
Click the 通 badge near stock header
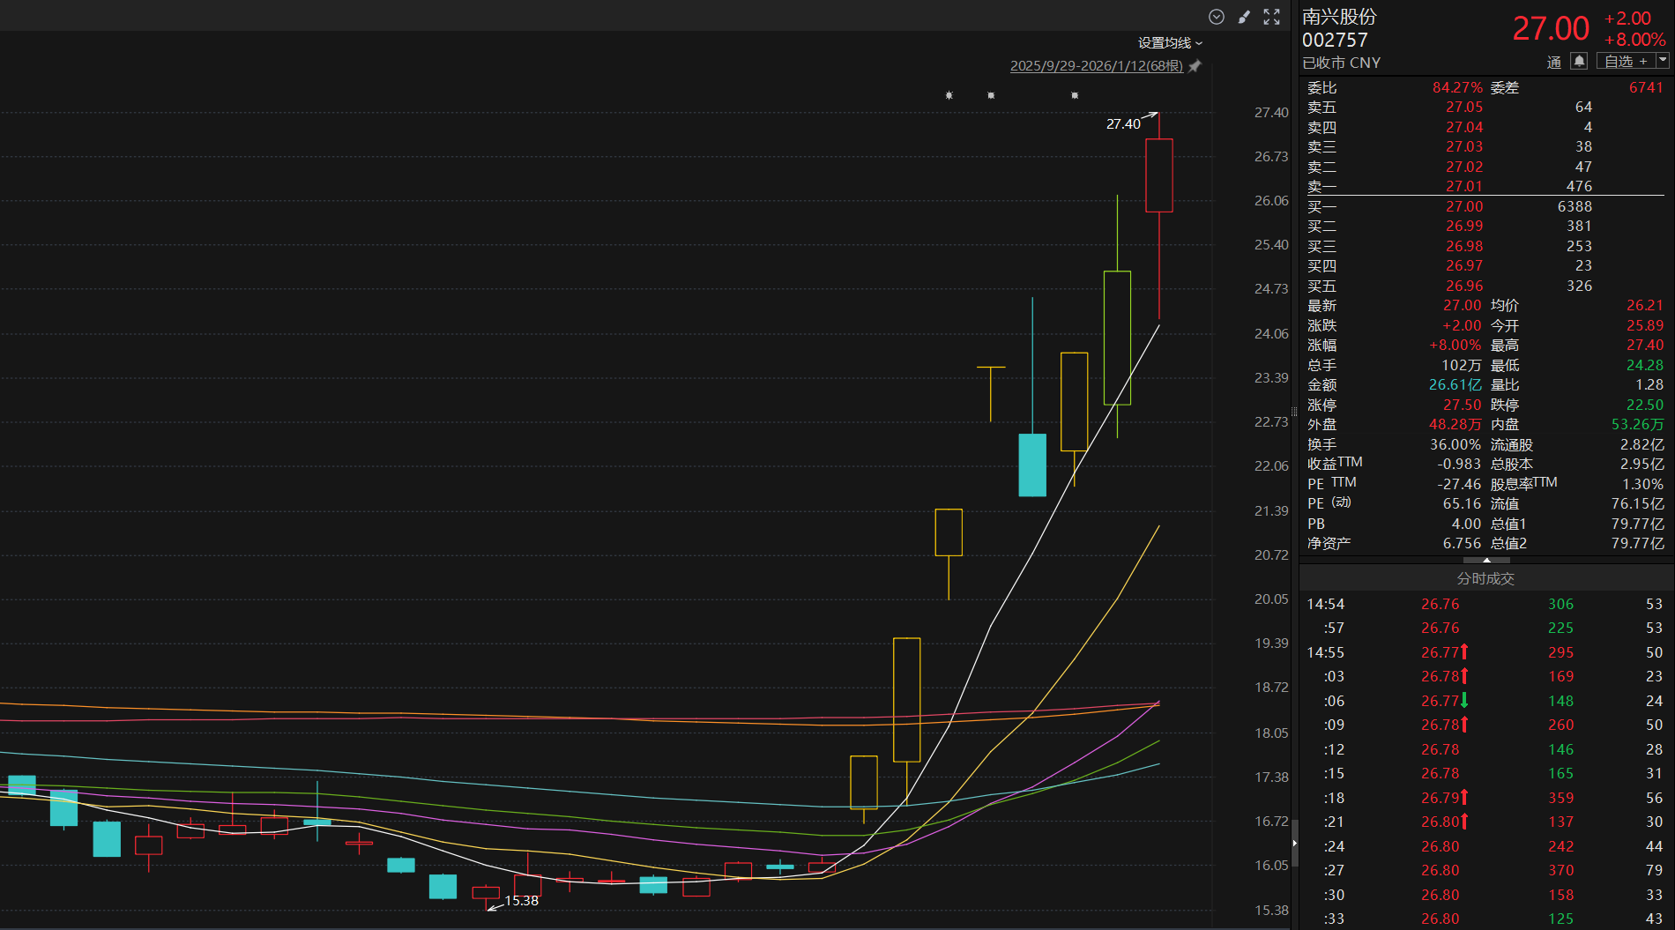coord(1553,62)
